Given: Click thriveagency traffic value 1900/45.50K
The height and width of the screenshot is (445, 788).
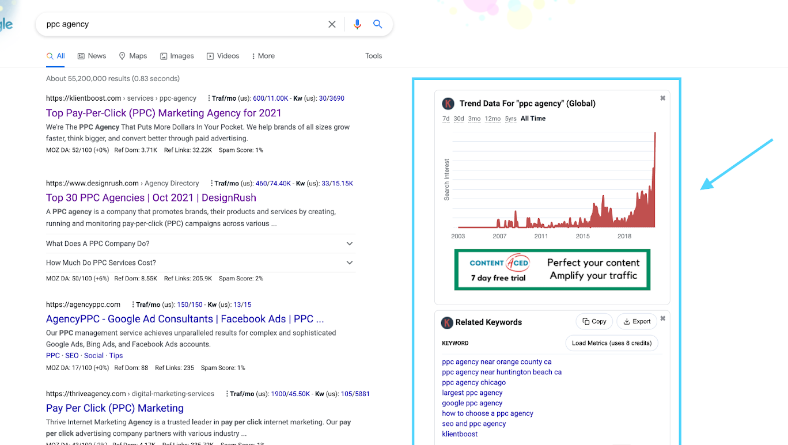Looking at the screenshot, I should point(290,394).
